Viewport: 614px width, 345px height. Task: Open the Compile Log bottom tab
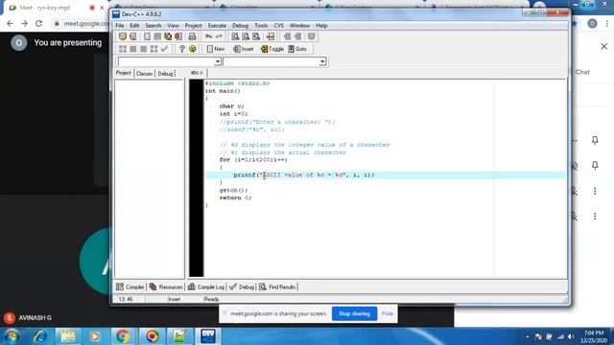tap(206, 287)
